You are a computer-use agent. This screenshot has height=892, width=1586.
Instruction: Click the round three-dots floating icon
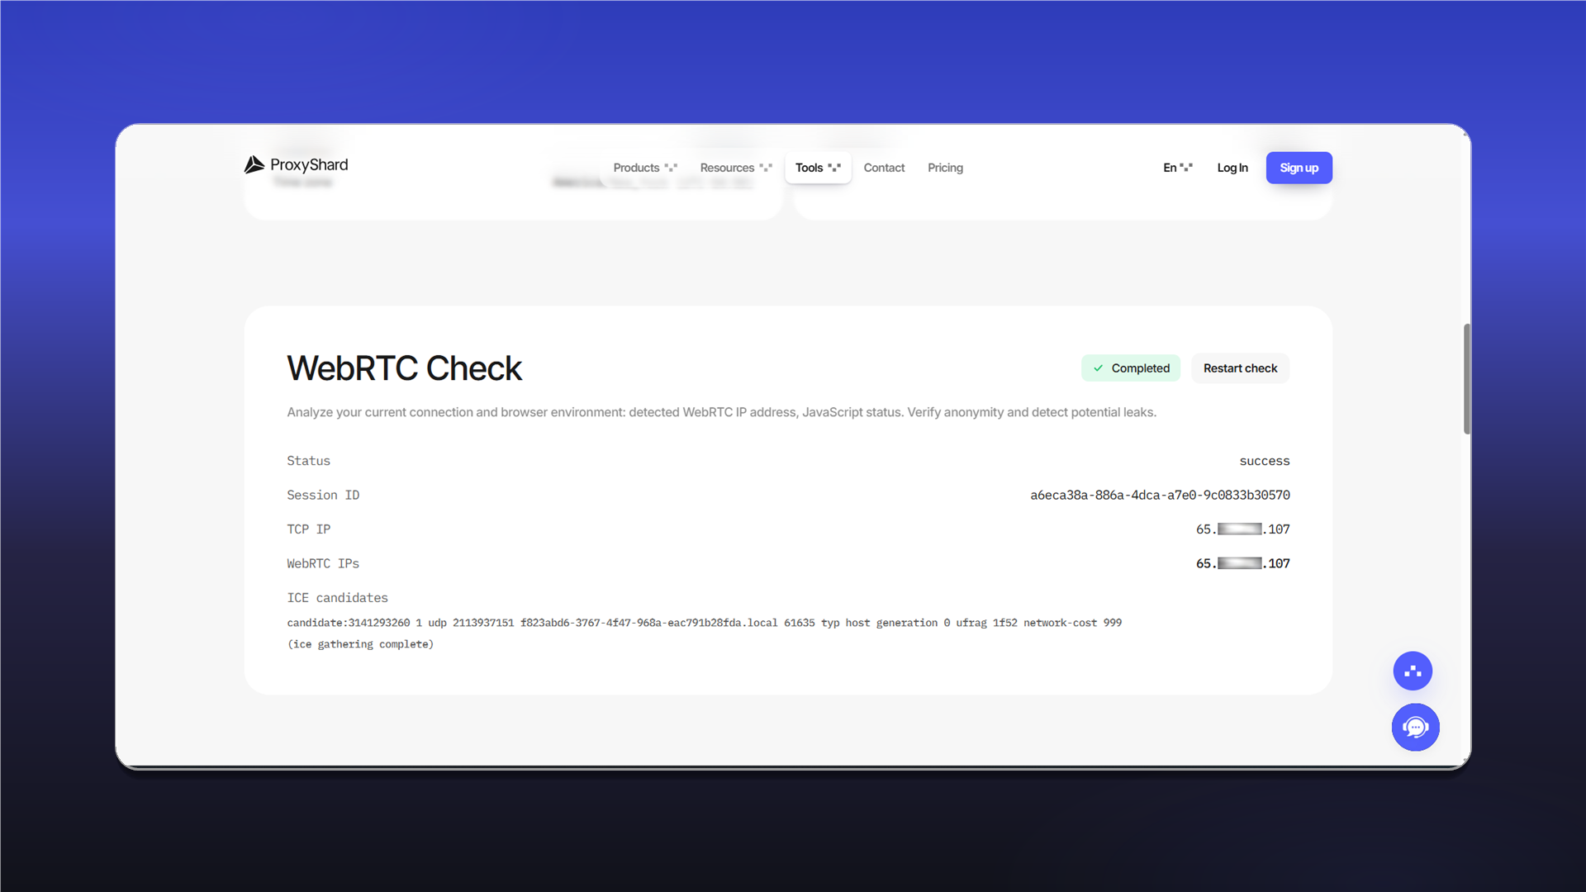pyautogui.click(x=1413, y=671)
